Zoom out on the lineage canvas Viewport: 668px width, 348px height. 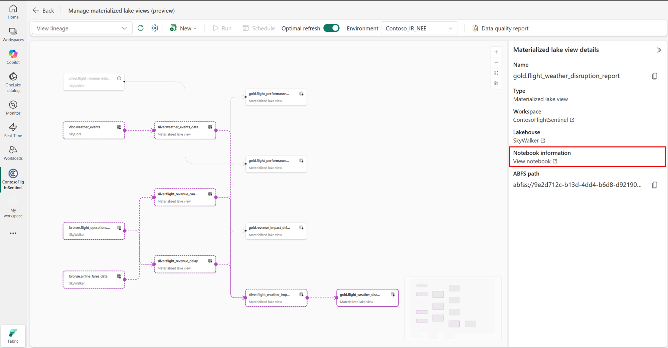pos(496,63)
